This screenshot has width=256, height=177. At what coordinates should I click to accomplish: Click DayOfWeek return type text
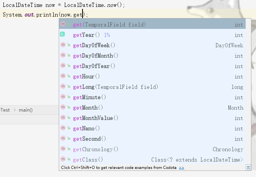(x=229, y=45)
